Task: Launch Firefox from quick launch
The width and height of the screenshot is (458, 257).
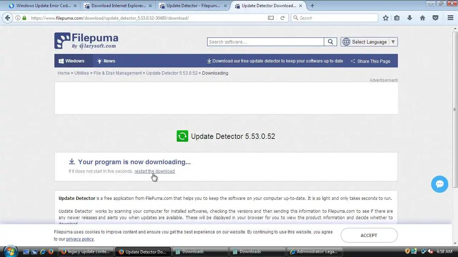Action: (x=51, y=252)
